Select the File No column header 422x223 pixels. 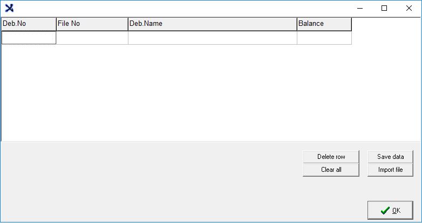(92, 24)
